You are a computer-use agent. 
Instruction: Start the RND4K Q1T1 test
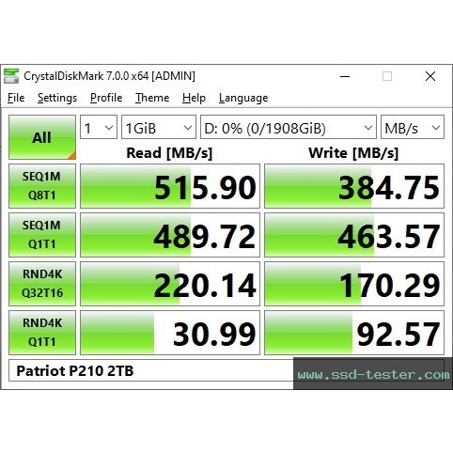42,333
